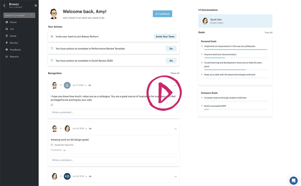The height and width of the screenshot is (186, 301).
Task: Expand the 1 Comment chevron
Action: coord(64,150)
